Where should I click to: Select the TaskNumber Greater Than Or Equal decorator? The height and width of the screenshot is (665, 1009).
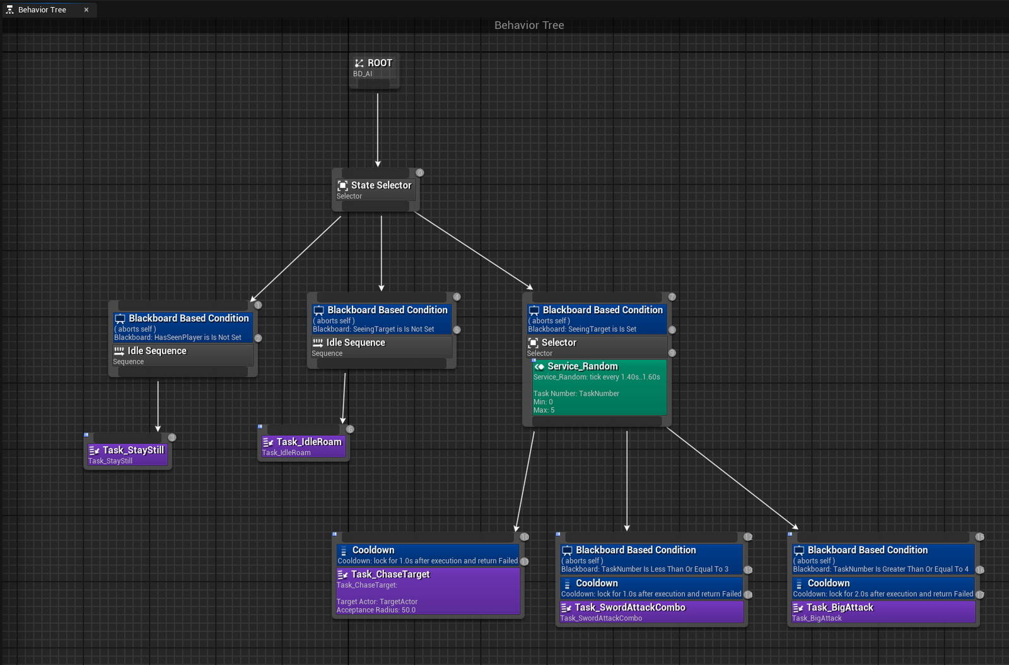[x=882, y=559]
